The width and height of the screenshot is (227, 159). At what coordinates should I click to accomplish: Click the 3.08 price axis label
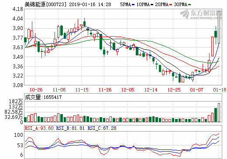[x=18, y=85]
